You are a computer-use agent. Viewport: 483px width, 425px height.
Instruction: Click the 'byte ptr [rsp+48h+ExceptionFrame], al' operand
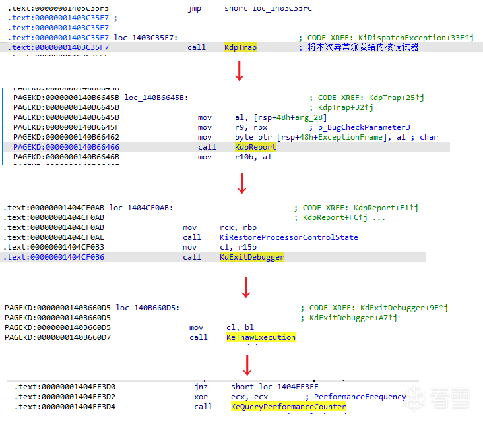320,137
